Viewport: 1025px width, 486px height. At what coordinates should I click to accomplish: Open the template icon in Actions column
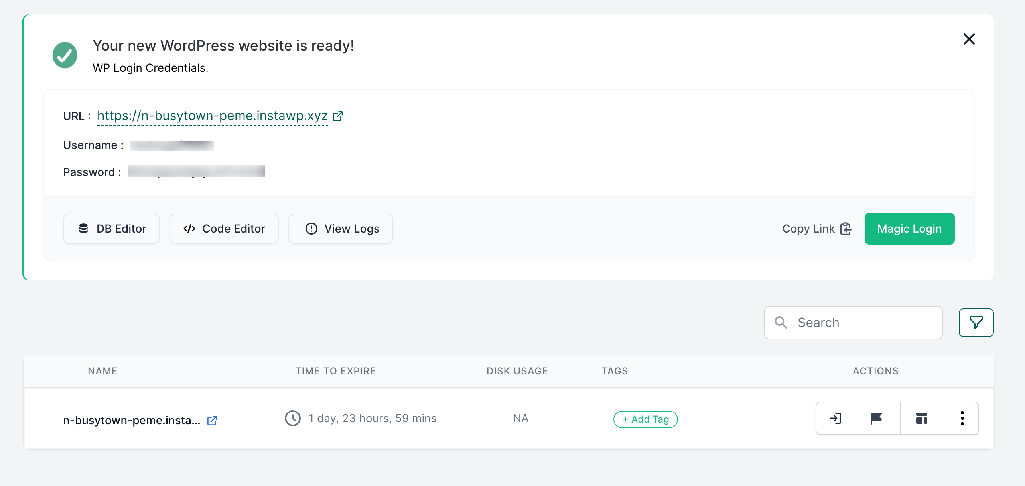921,418
